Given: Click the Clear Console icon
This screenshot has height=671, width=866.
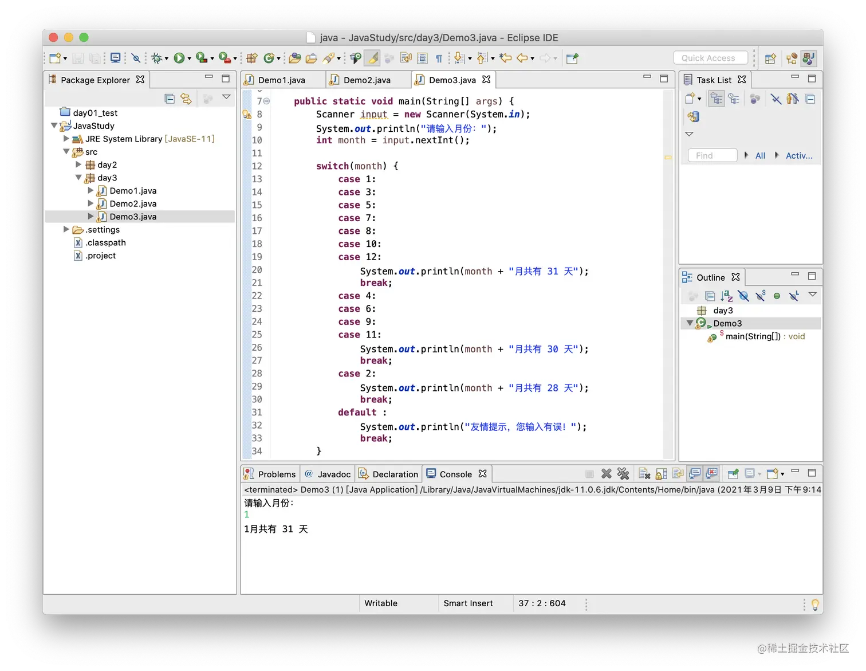Looking at the screenshot, I should (x=644, y=474).
